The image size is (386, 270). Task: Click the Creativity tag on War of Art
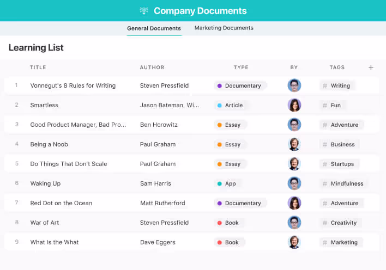click(343, 223)
